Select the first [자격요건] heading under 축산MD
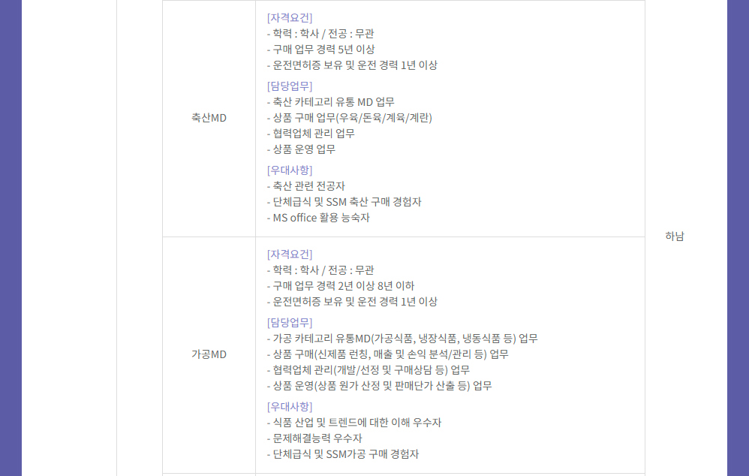The image size is (749, 476). (x=290, y=18)
